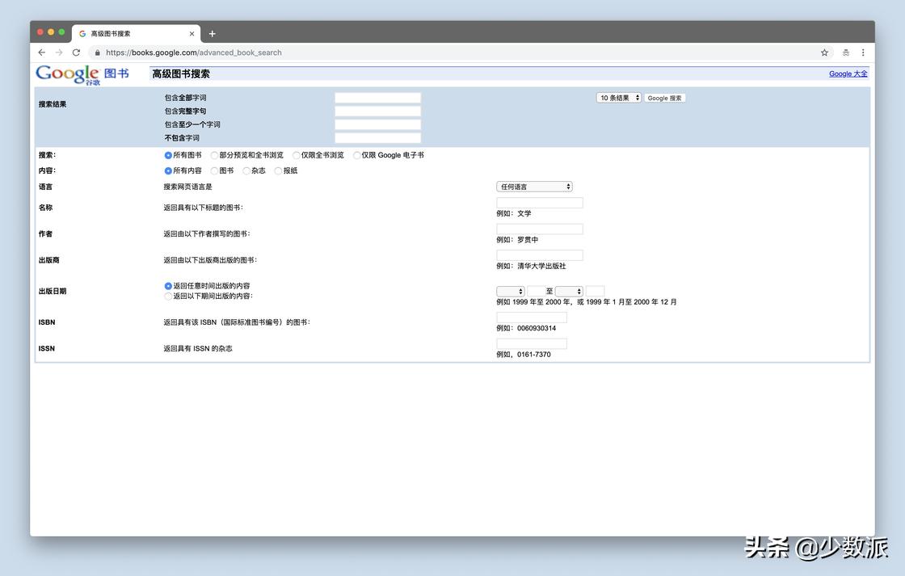Bookmark page with star icon
905x576 pixels.
coord(824,53)
